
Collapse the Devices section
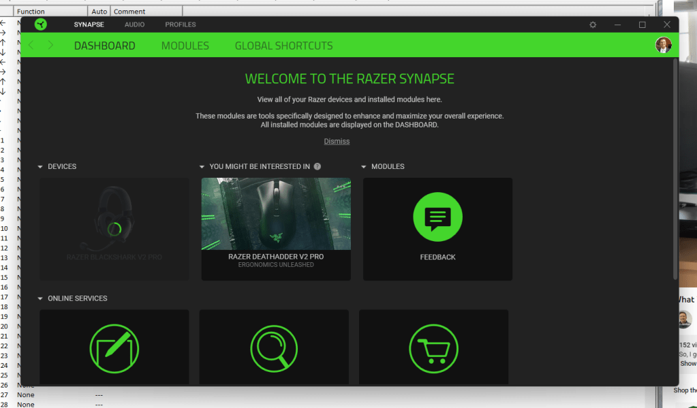(x=40, y=167)
